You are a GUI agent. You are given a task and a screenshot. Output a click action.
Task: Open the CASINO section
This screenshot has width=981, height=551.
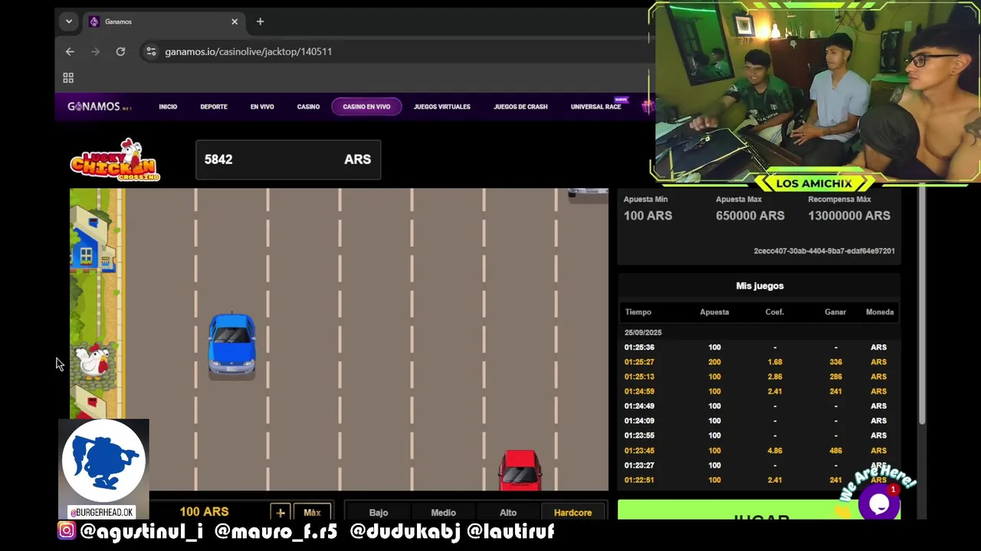click(308, 106)
